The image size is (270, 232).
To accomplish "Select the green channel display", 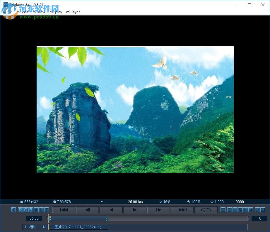I will 25,210.
